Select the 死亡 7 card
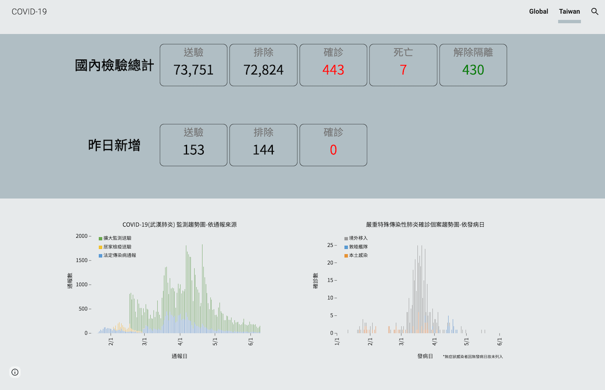 tap(403, 65)
